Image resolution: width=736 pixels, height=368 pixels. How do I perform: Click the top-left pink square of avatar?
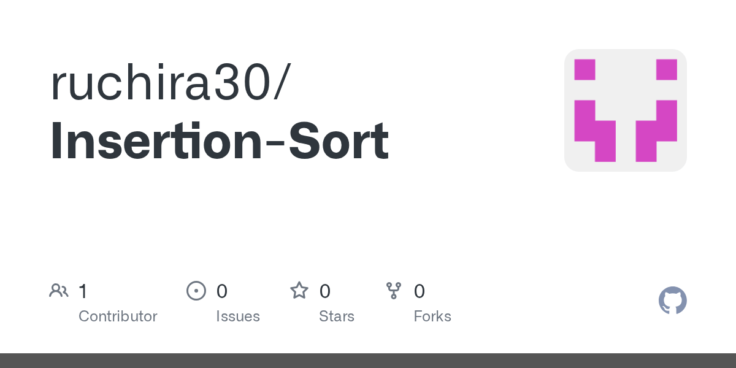[x=585, y=69]
